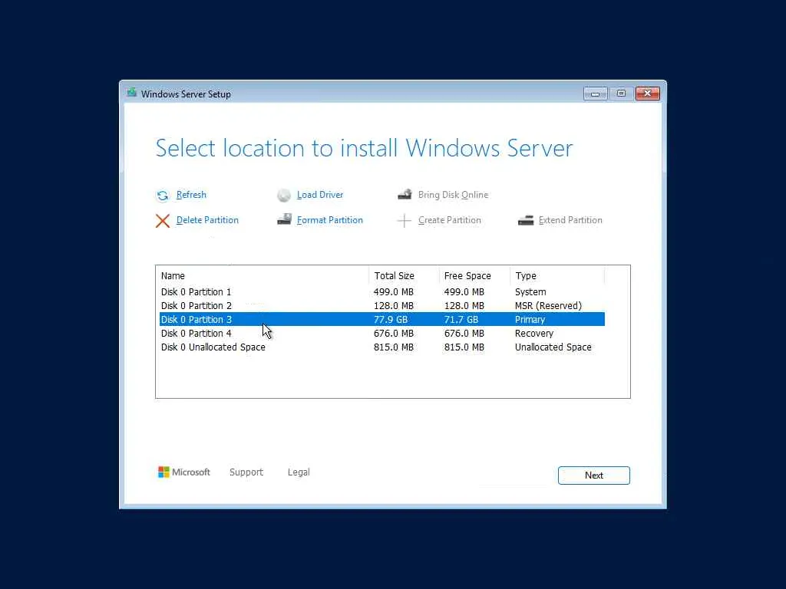
Task: Maximize the Windows Server Setup window
Action: (x=621, y=94)
